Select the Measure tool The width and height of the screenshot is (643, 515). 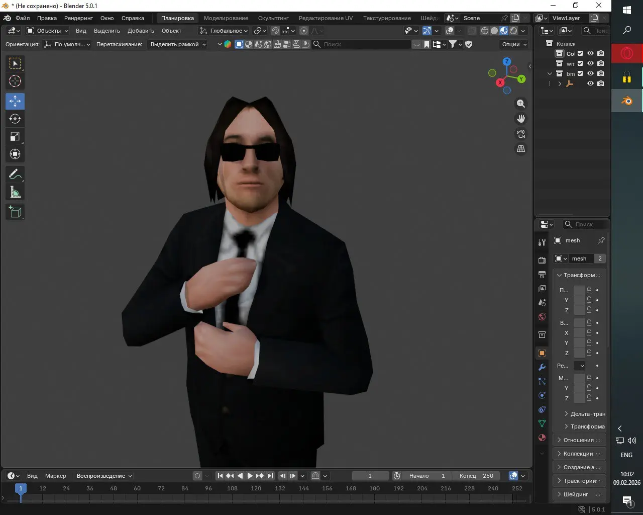15,192
